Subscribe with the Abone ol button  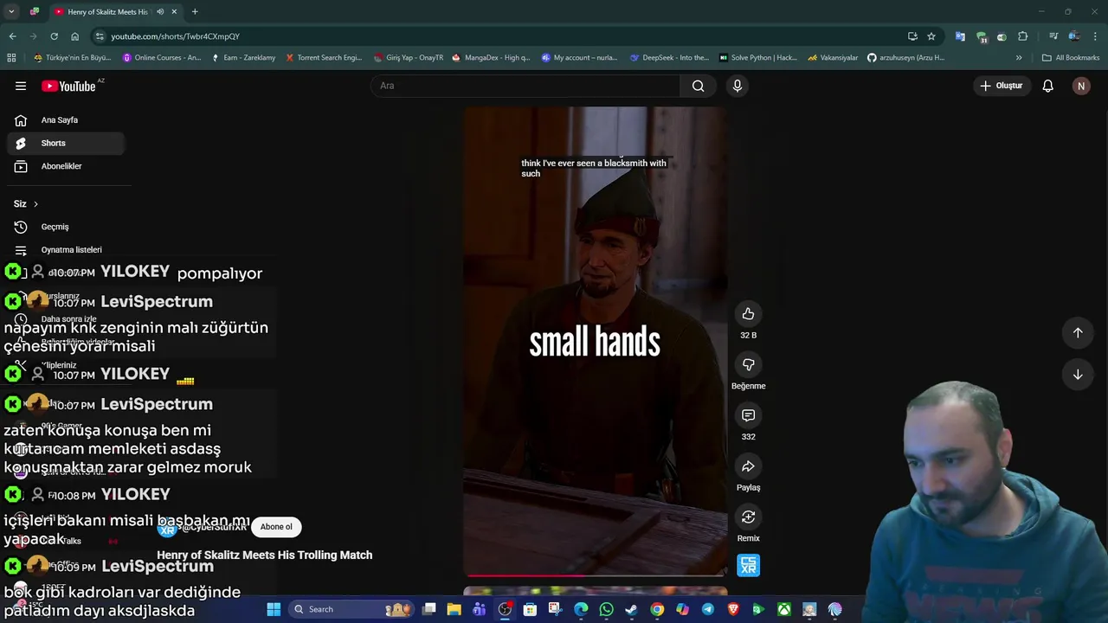pos(276,527)
